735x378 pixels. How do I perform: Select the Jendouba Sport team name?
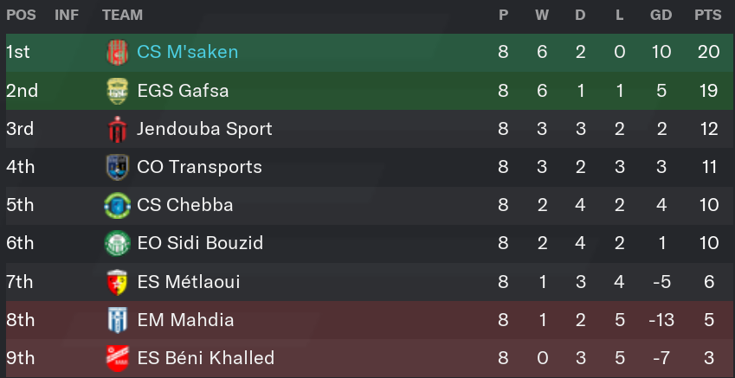point(204,129)
